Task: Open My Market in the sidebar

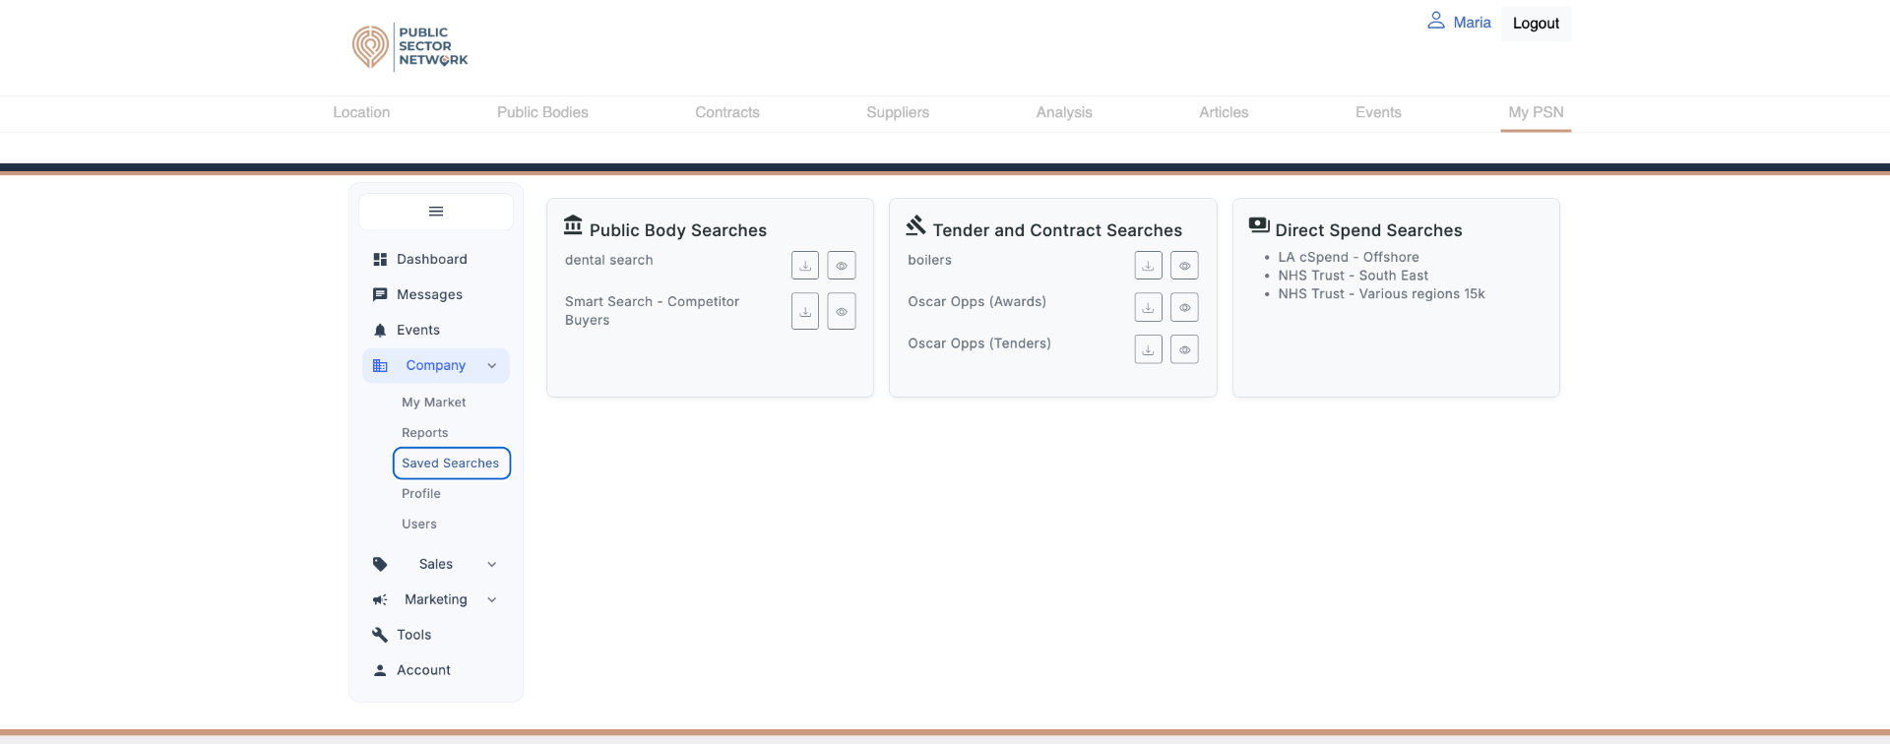Action: coord(434,403)
